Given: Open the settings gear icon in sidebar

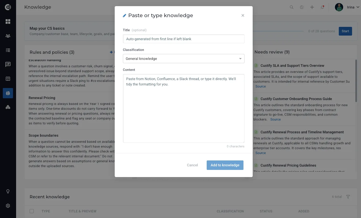Looking at the screenshot, I should click(8, 206).
